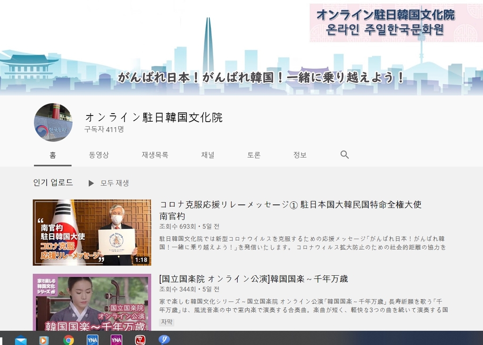Open the channel's round avatar image

tap(53, 123)
